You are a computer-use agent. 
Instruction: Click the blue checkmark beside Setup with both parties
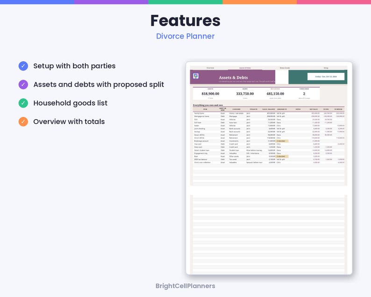(23, 66)
